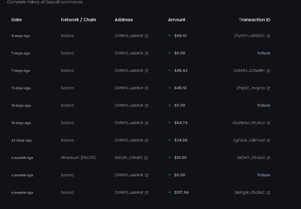This screenshot has width=301, height=209.
Task: Open address link icon in the $58.51 row
Action: pyautogui.click(x=147, y=36)
